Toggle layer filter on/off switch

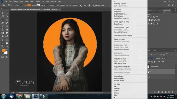tap(167, 54)
